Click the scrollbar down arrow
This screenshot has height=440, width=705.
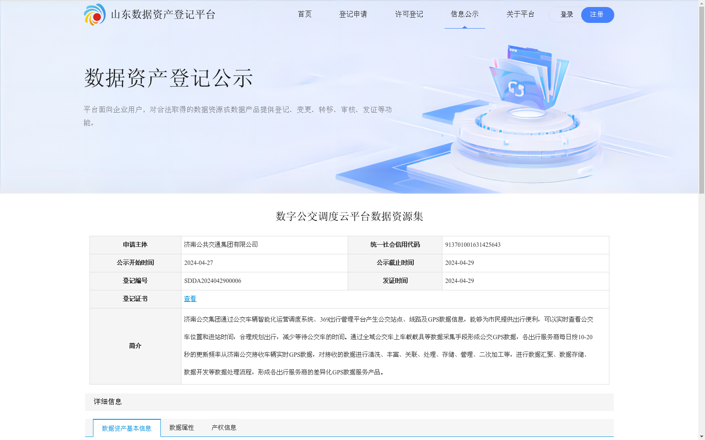click(701, 436)
